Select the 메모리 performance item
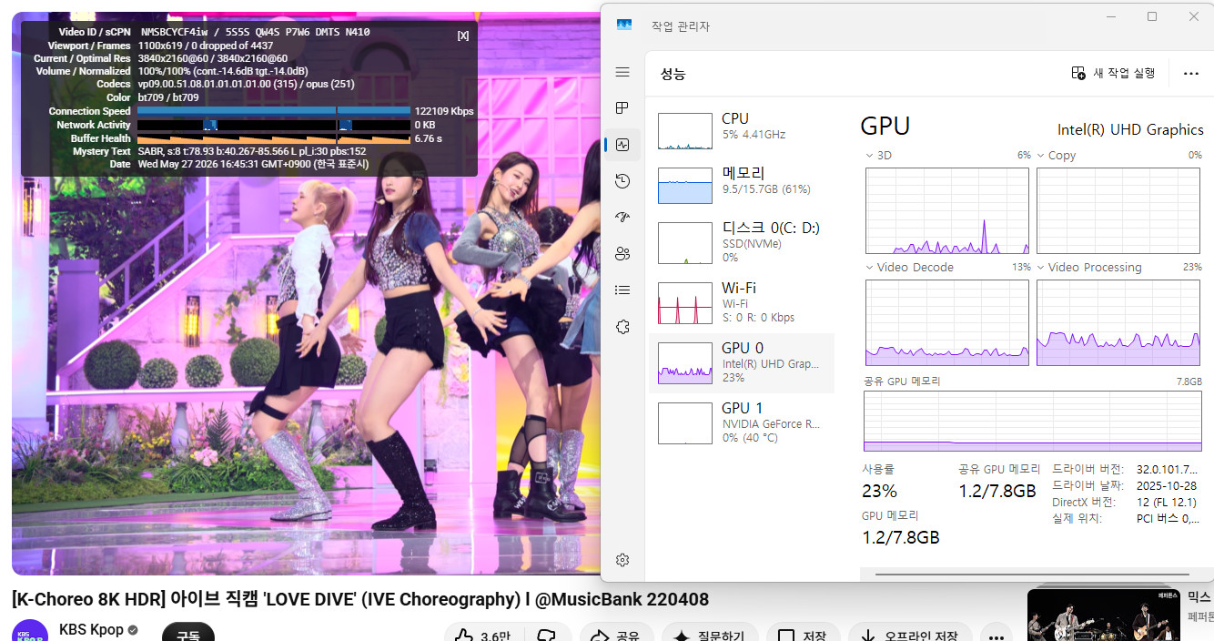 pyautogui.click(x=742, y=186)
